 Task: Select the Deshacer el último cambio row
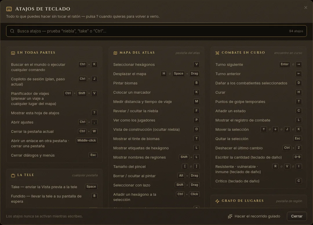(259, 148)
